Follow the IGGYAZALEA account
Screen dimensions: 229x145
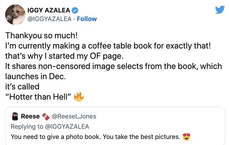point(87,19)
